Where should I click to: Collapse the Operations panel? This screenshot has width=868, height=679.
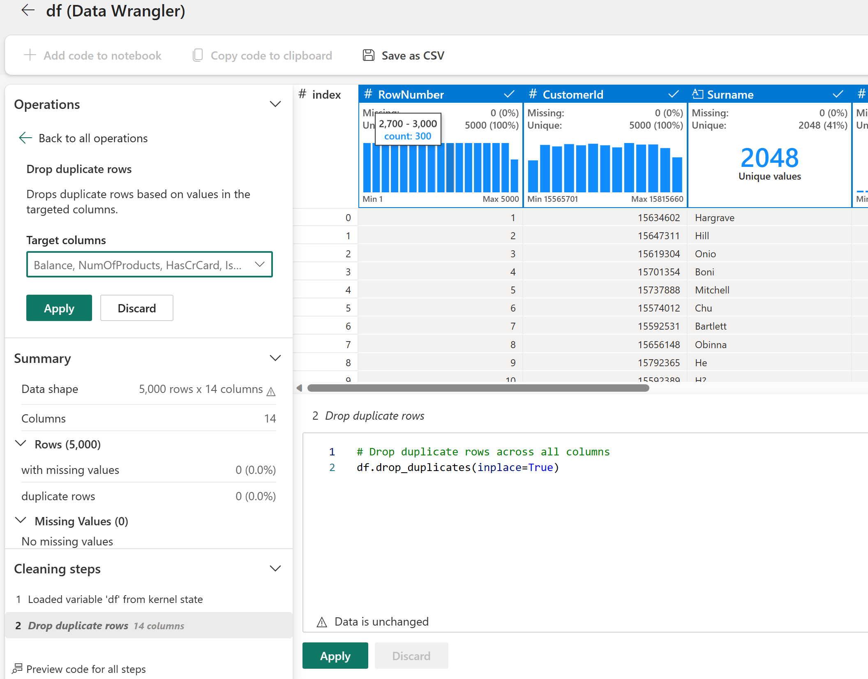tap(277, 104)
